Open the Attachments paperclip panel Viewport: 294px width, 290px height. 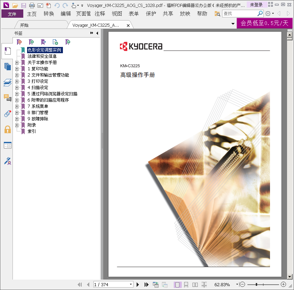pos(8,114)
